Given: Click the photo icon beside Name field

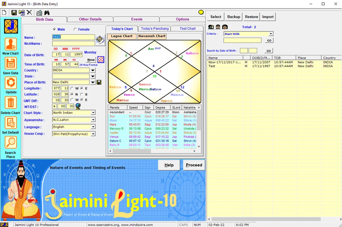Looking at the screenshot, I should pyautogui.click(x=100, y=40).
